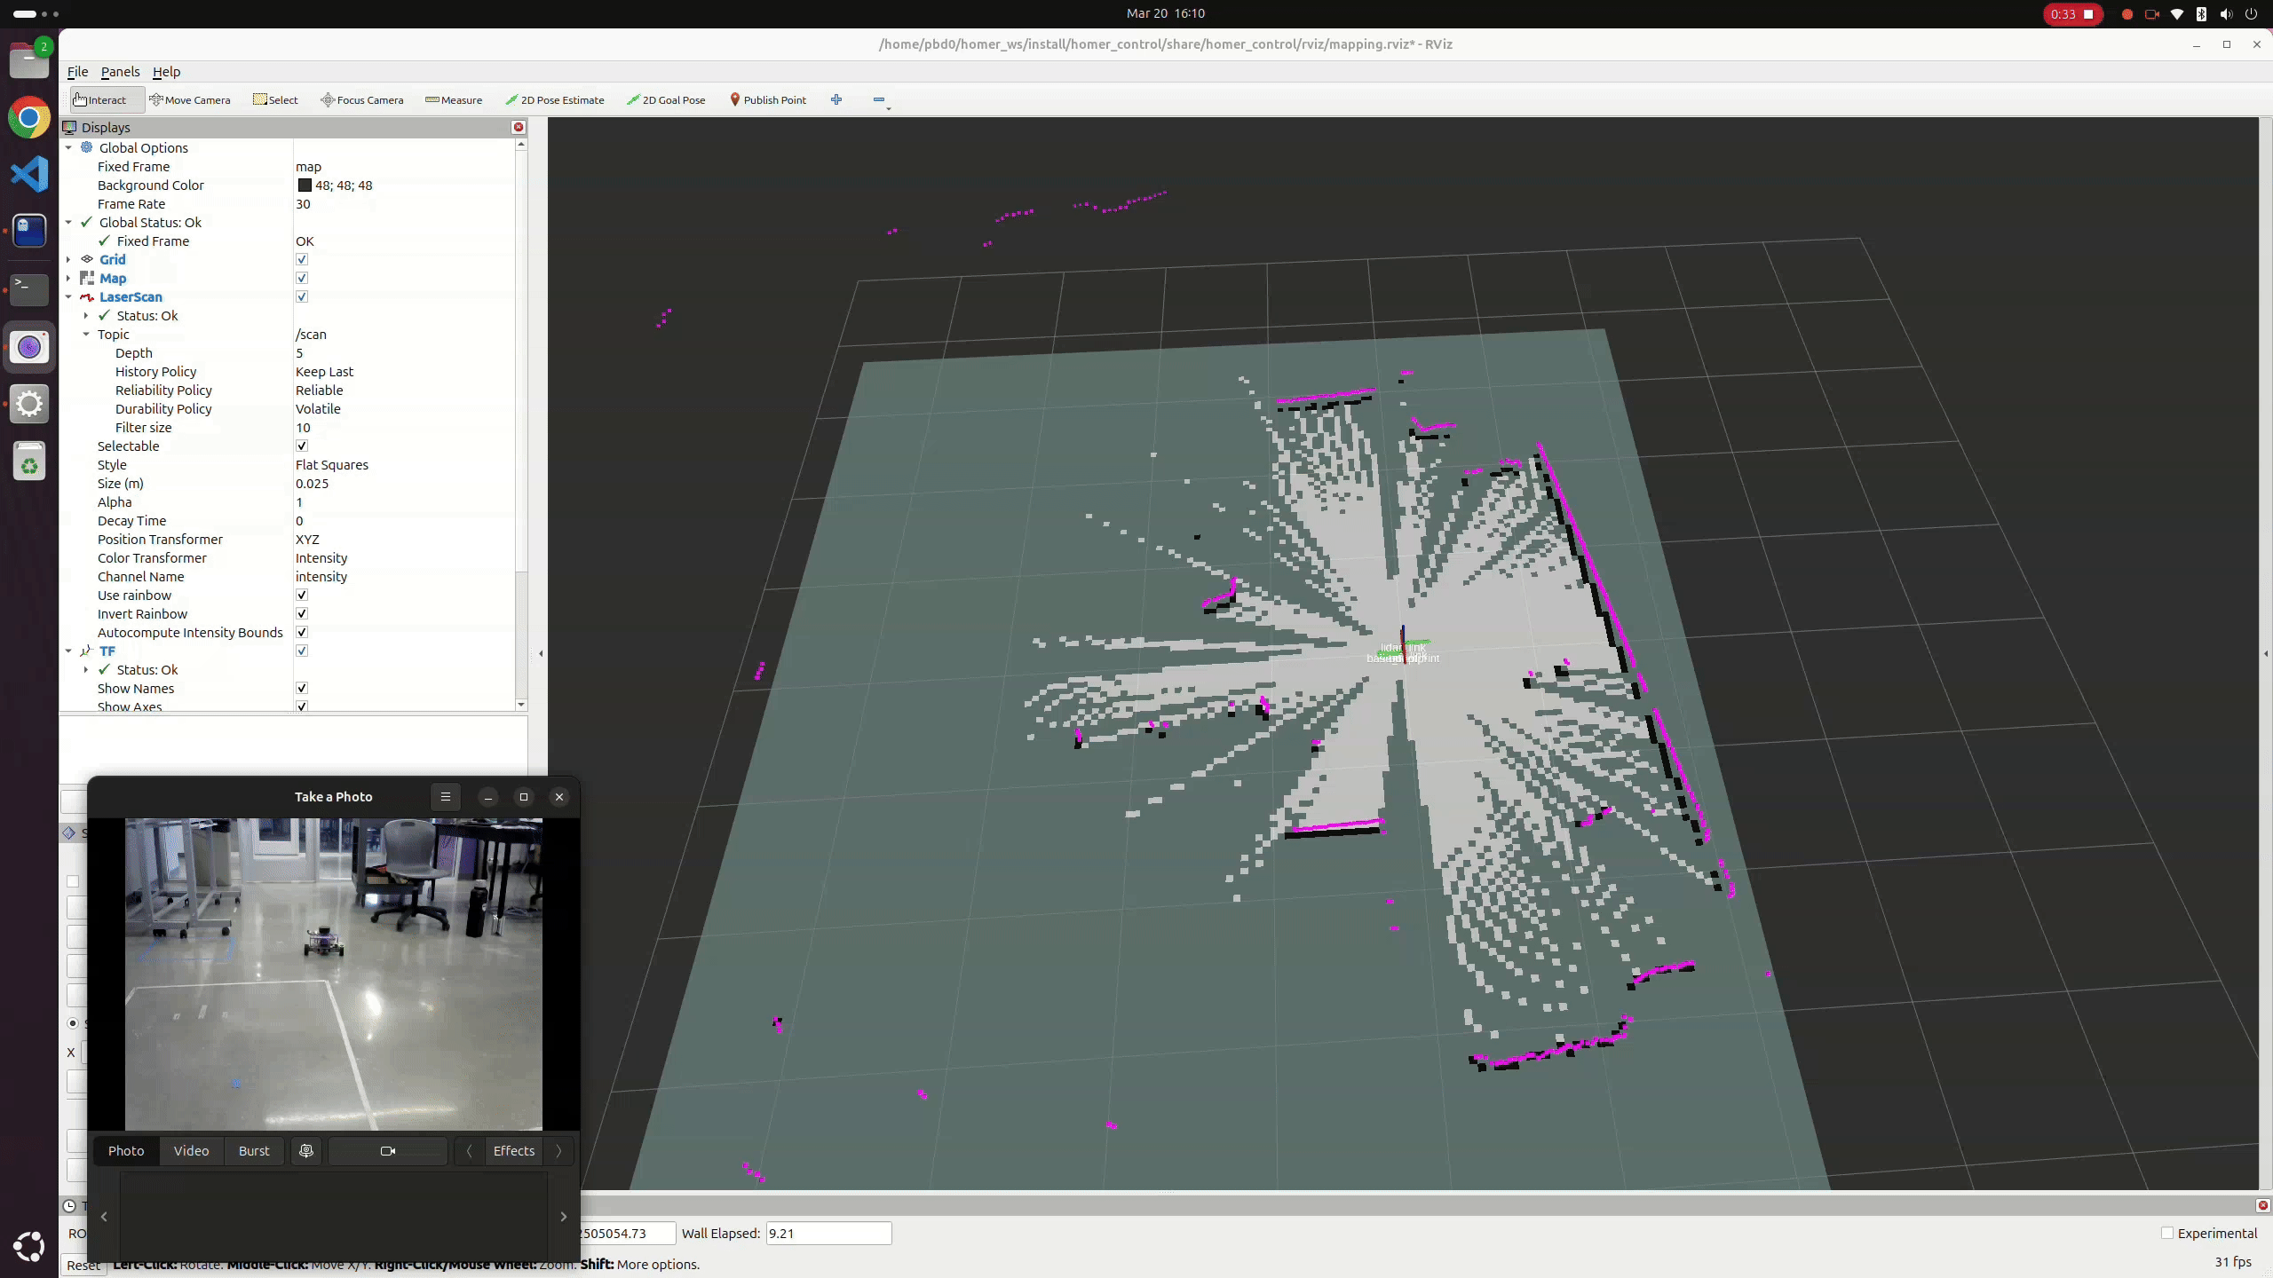The image size is (2273, 1278).
Task: Switch to Photo mode in Take a Photo
Action: point(126,1151)
